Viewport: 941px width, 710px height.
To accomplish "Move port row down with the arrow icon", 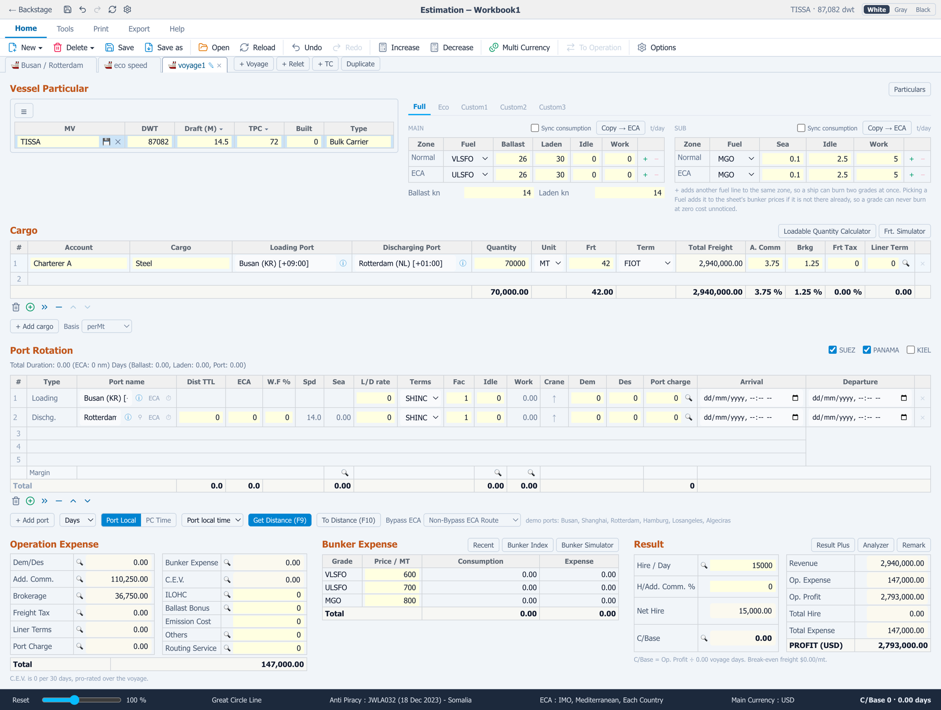I will click(88, 501).
